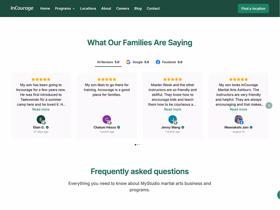
Task: Click the Find a location button
Action: pos(253,8)
